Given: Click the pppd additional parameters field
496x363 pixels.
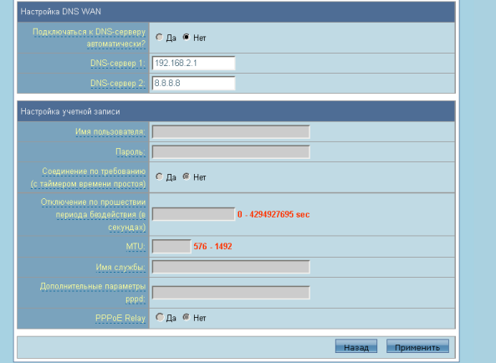Looking at the screenshot, I should 231,293.
